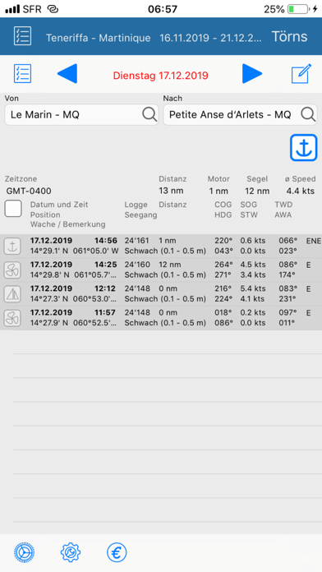This screenshot has height=572, width=322.
Task: Go to next day with right arrow
Action: (252, 74)
